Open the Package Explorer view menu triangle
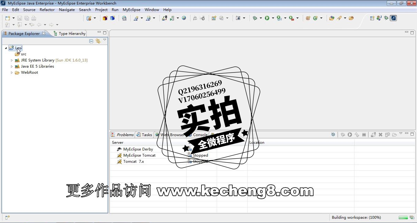 pos(105,40)
